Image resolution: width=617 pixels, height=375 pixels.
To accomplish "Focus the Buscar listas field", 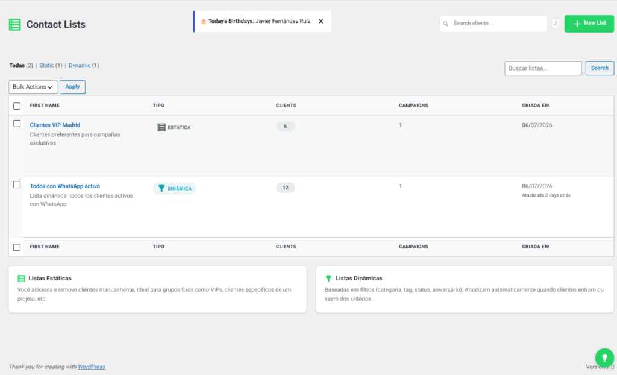I will tap(543, 68).
